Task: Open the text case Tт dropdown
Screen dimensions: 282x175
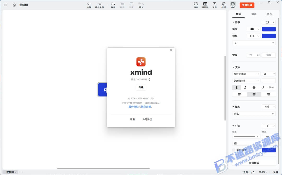Action: [271, 88]
